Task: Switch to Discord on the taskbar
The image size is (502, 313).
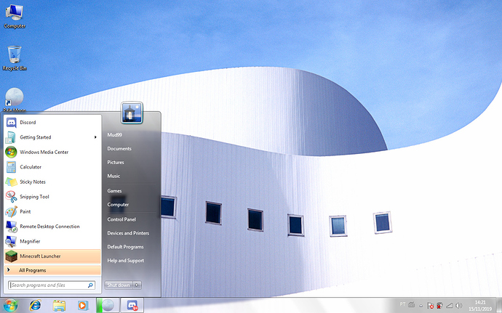Action: [132, 305]
